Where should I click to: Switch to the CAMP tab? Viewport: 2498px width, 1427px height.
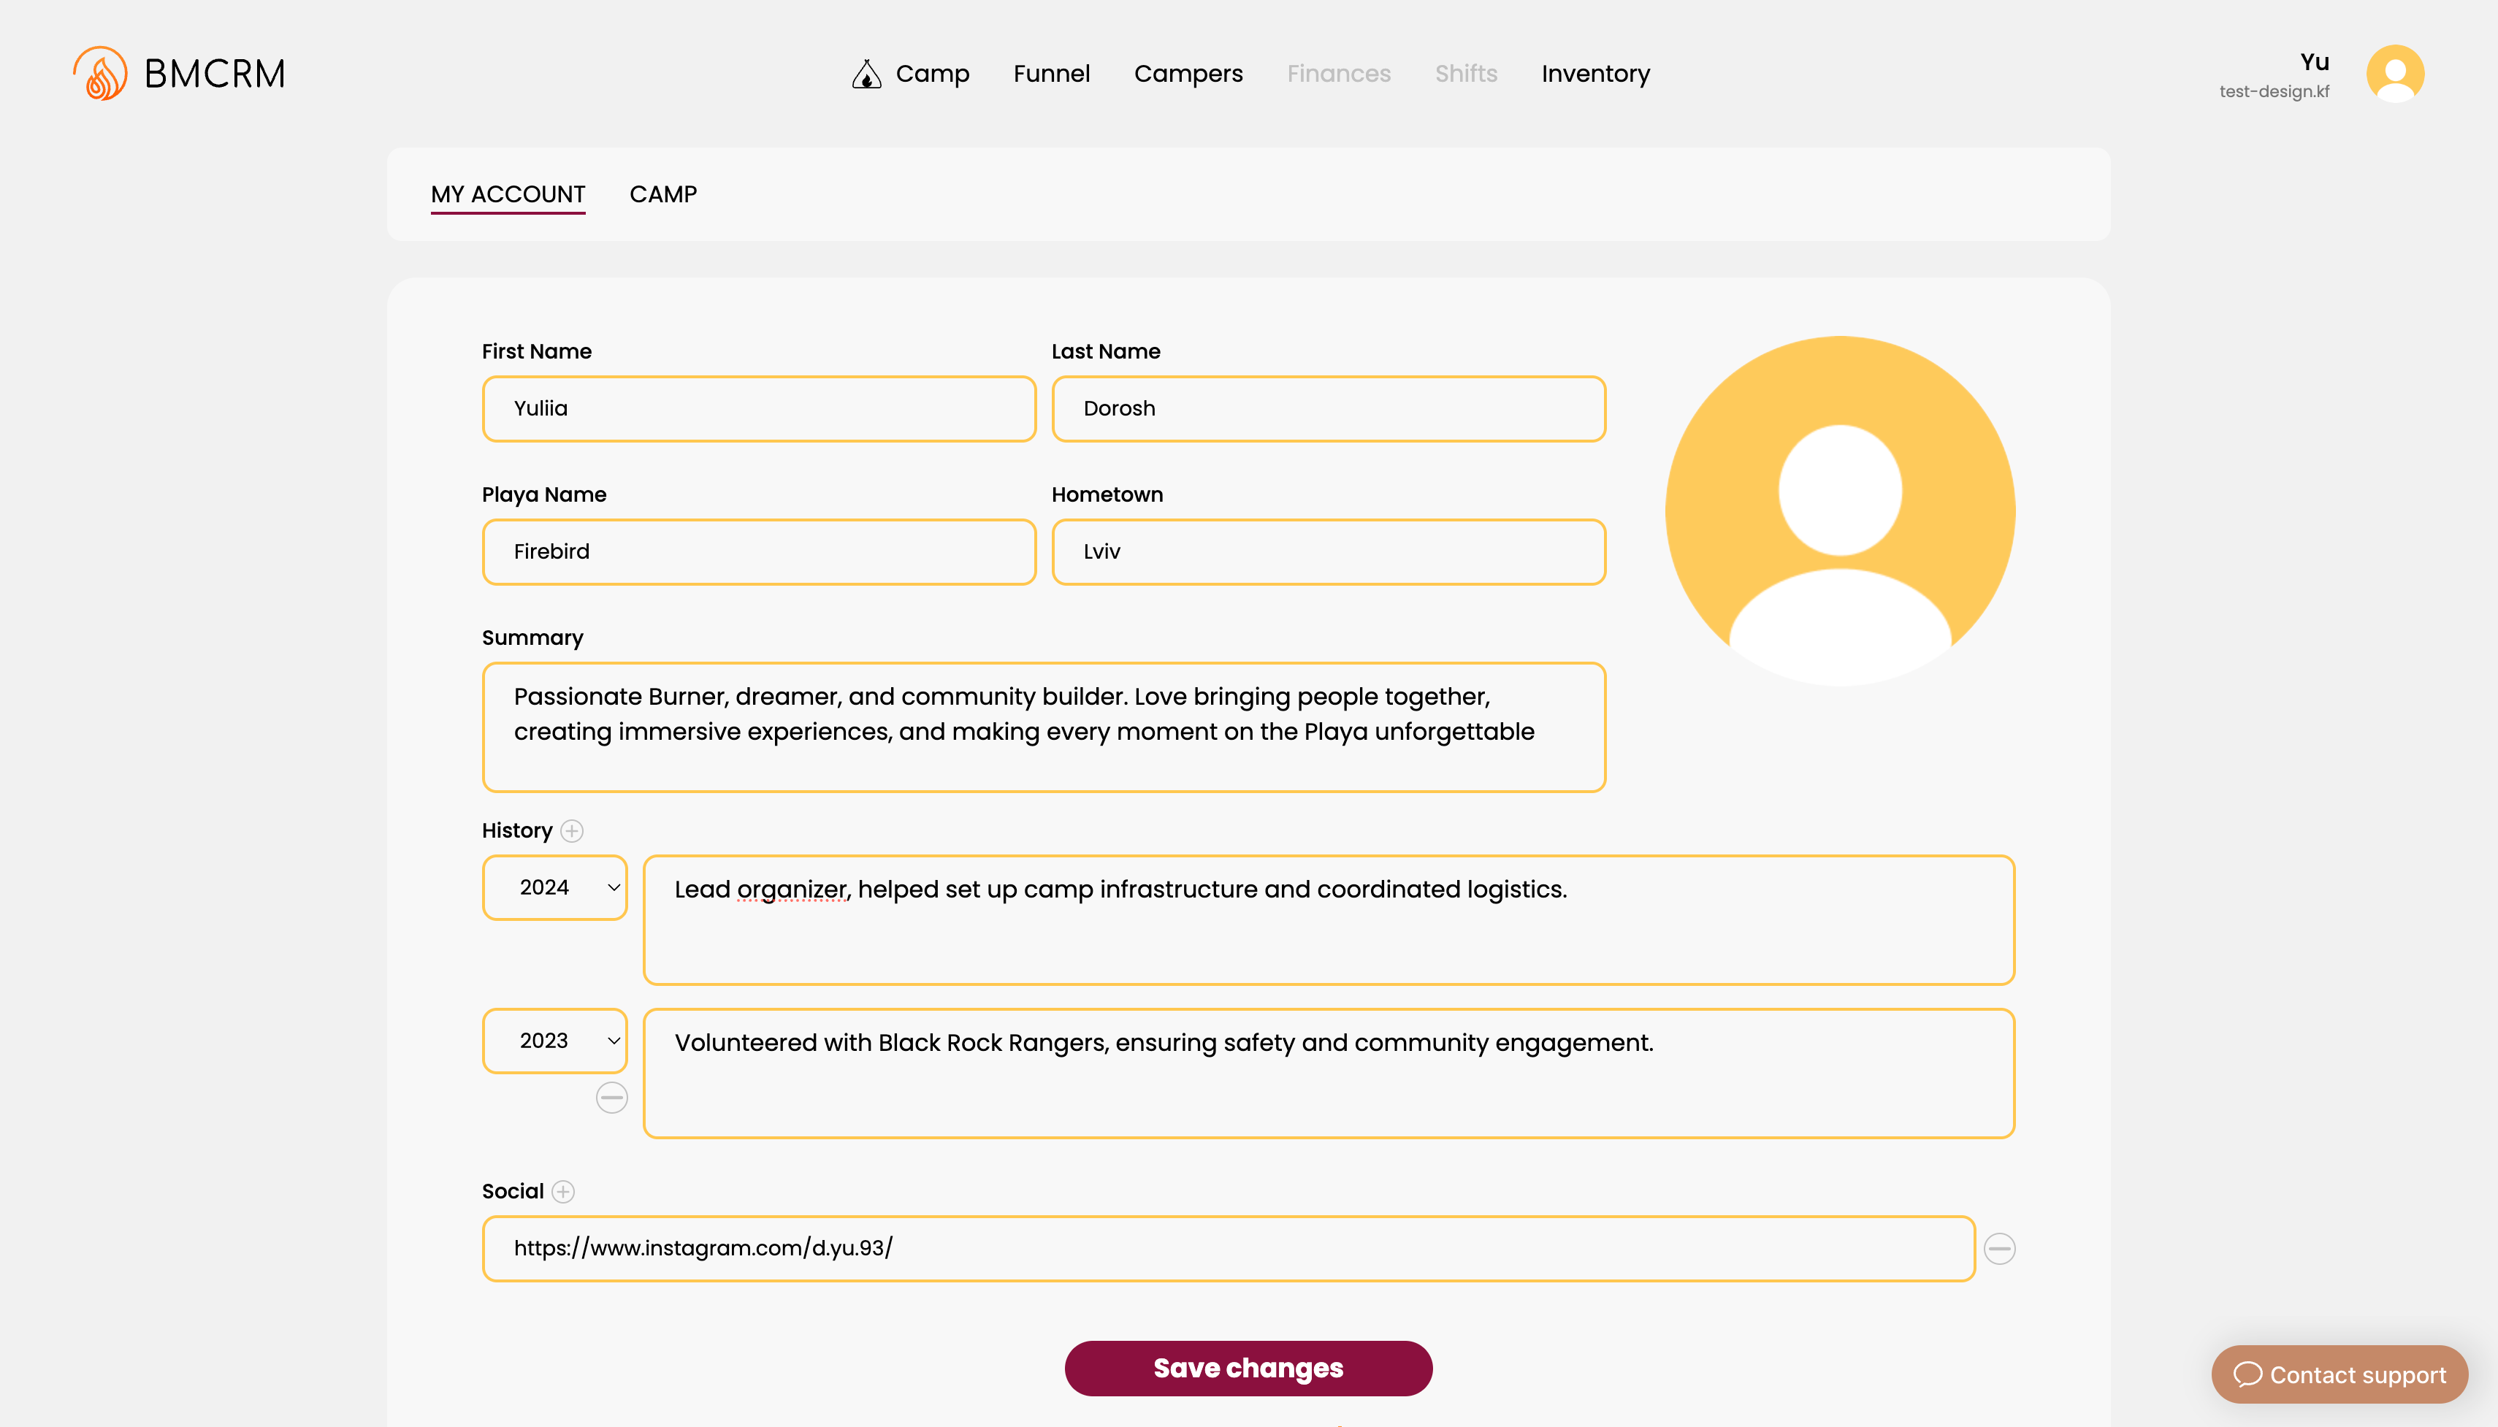click(662, 194)
